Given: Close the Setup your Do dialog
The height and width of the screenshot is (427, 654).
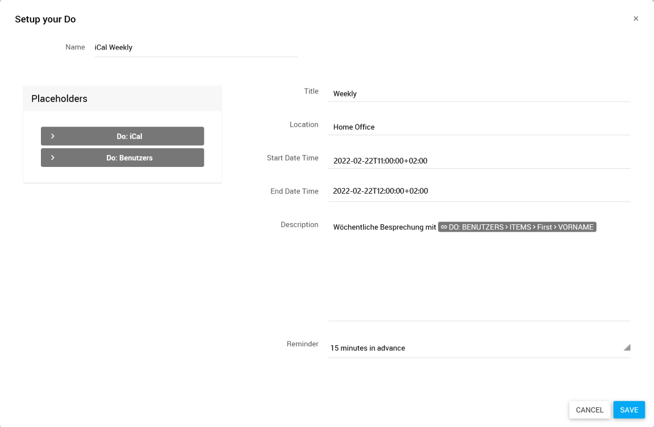Looking at the screenshot, I should point(636,19).
